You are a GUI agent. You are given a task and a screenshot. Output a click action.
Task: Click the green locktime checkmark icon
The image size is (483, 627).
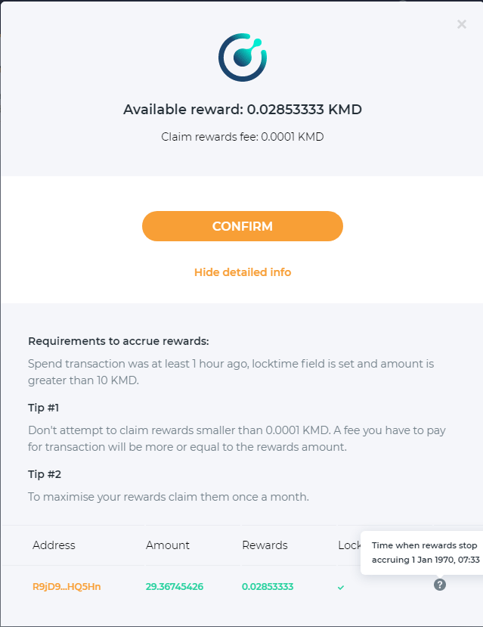[341, 587]
